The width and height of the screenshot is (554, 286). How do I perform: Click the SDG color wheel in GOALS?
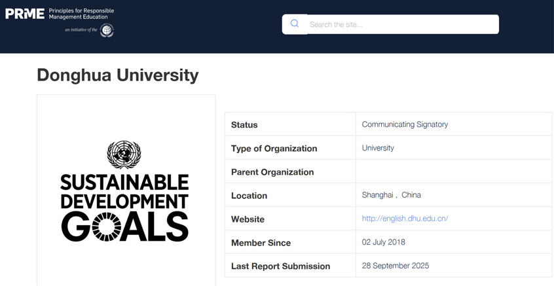click(x=107, y=226)
